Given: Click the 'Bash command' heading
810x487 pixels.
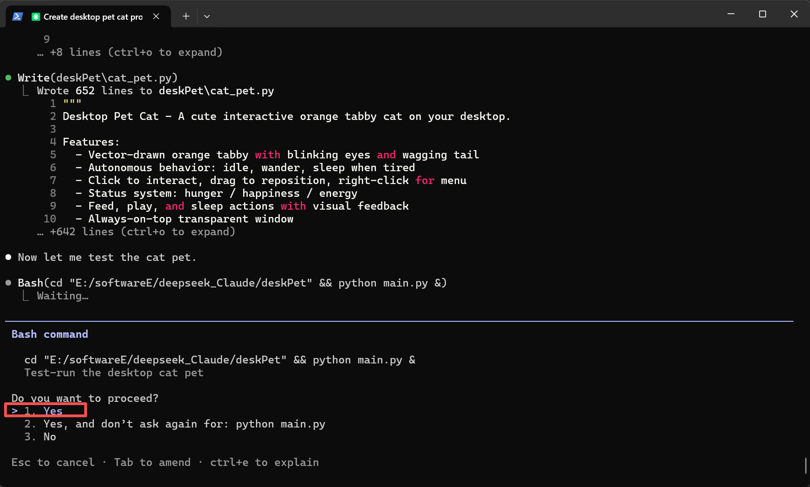Looking at the screenshot, I should (x=50, y=334).
